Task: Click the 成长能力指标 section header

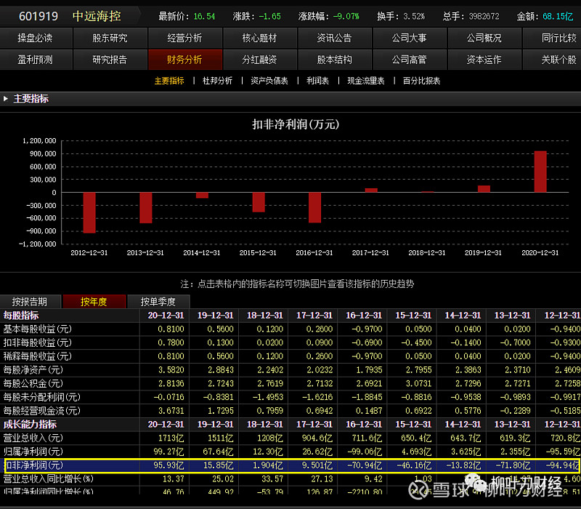Action: tap(30, 425)
